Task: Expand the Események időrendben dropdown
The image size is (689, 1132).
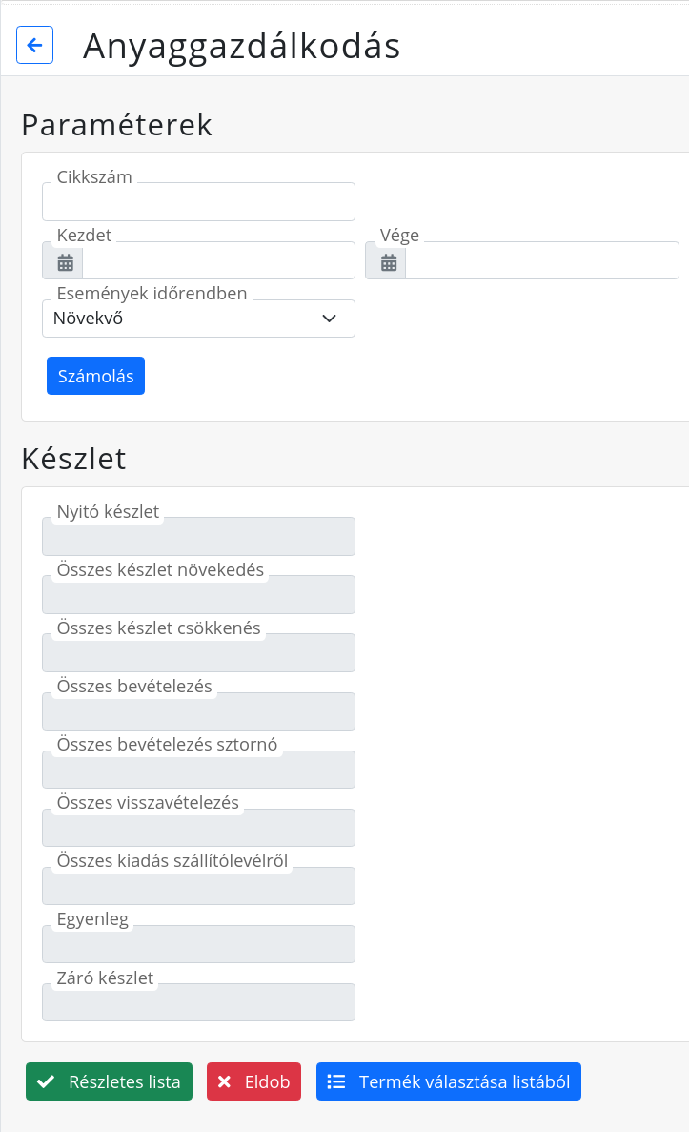Action: point(198,319)
